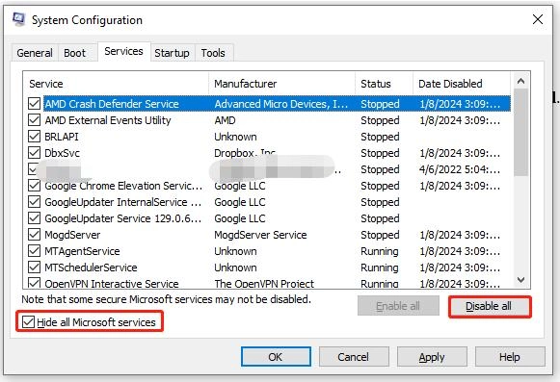Viewport: 560px width, 382px height.
Task: Uncheck GoogleUpdater Service 129.0.6 checkbox
Action: tap(35, 218)
